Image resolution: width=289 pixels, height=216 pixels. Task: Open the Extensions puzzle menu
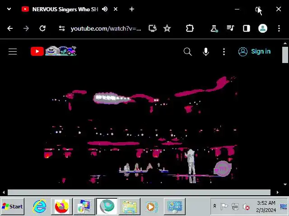click(x=190, y=28)
